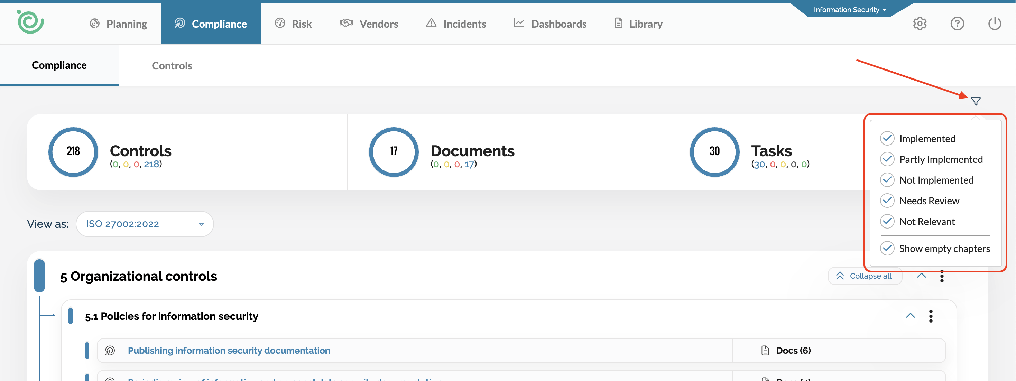
Task: Toggle Needs Review filter checkbox
Action: [x=887, y=201]
